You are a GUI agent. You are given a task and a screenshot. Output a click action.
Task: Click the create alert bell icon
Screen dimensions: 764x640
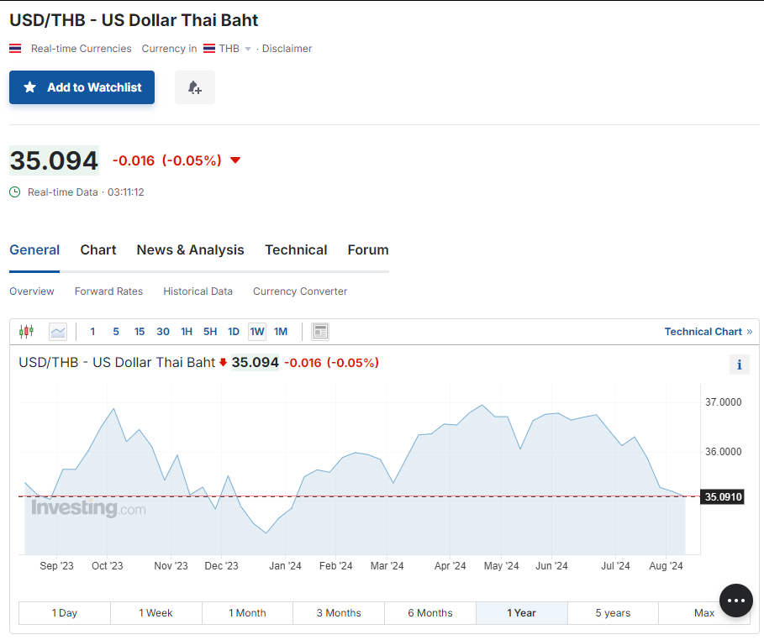[x=195, y=87]
